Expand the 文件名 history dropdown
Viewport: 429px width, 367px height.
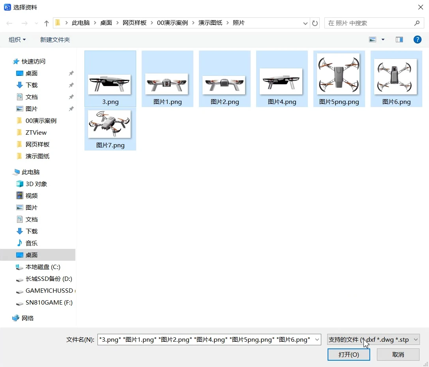(x=317, y=340)
